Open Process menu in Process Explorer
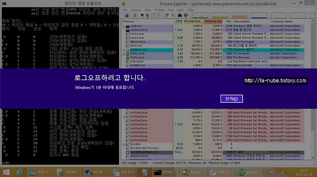 (159, 10)
